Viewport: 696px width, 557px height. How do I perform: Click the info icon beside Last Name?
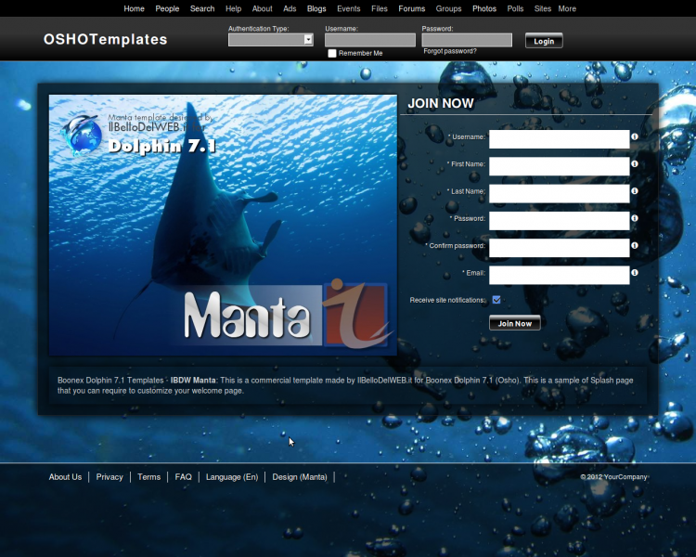[635, 191]
